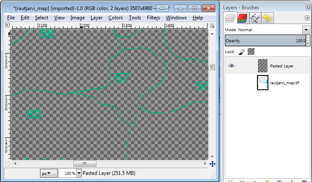Toggle Quick Mask at canvas bottom-left
Image resolution: width=312 pixels, height=182 pixels.
point(7,163)
